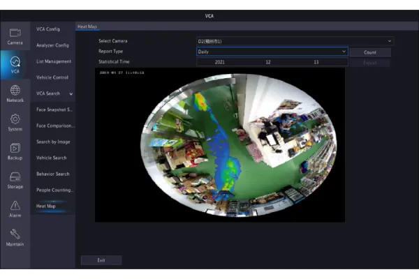Switch to the Heat Map tab

tap(87, 27)
